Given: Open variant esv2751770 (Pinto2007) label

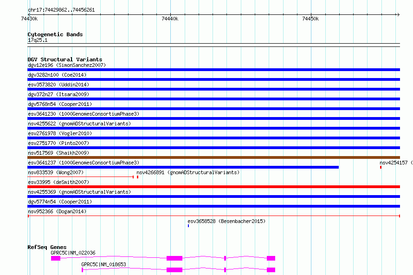Looking at the screenshot, I should pos(58,143).
